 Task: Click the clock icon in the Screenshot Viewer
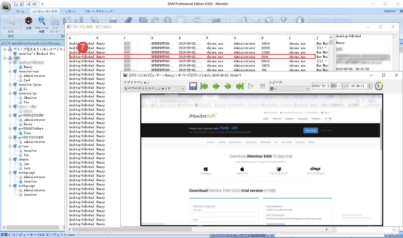pos(379,86)
